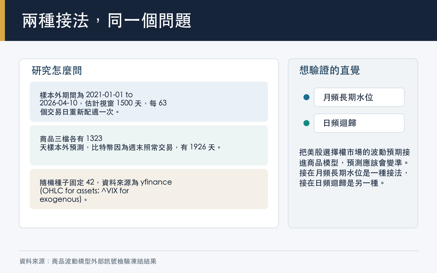Click the 想驗證的直覺 panel heading
Viewport: 437px width, 273px height.
point(330,70)
